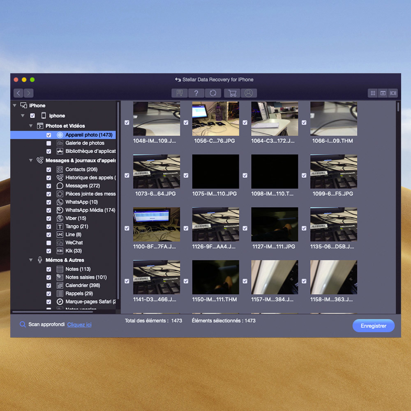Click the sidebar vertical scrollbar
This screenshot has height=411, width=411.
(118, 201)
